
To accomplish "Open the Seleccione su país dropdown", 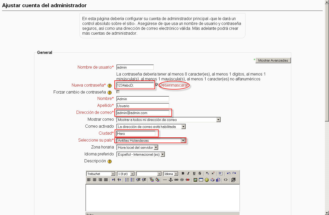I will coord(183,141).
